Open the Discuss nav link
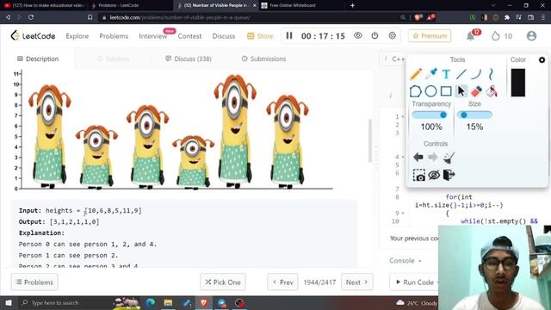Screen dimensions: 551x310 (x=224, y=36)
